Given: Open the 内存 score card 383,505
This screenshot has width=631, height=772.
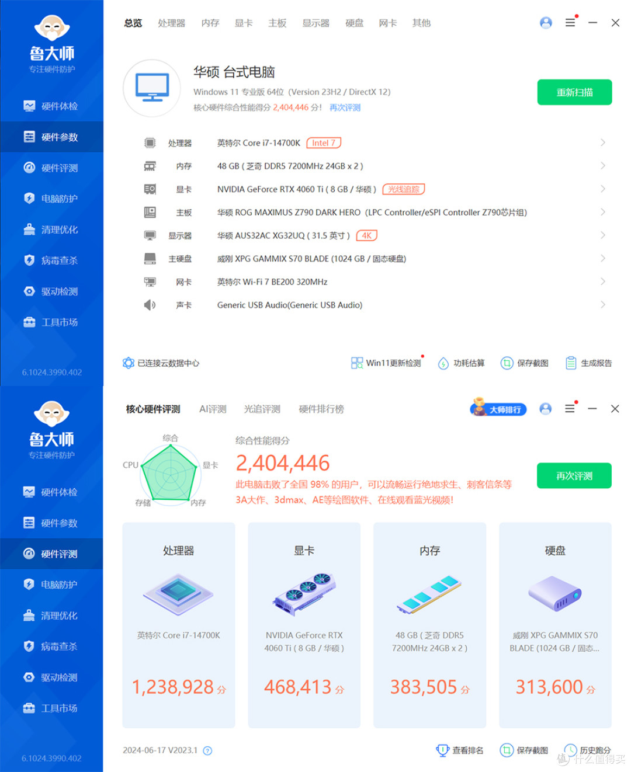Looking at the screenshot, I should coord(430,625).
